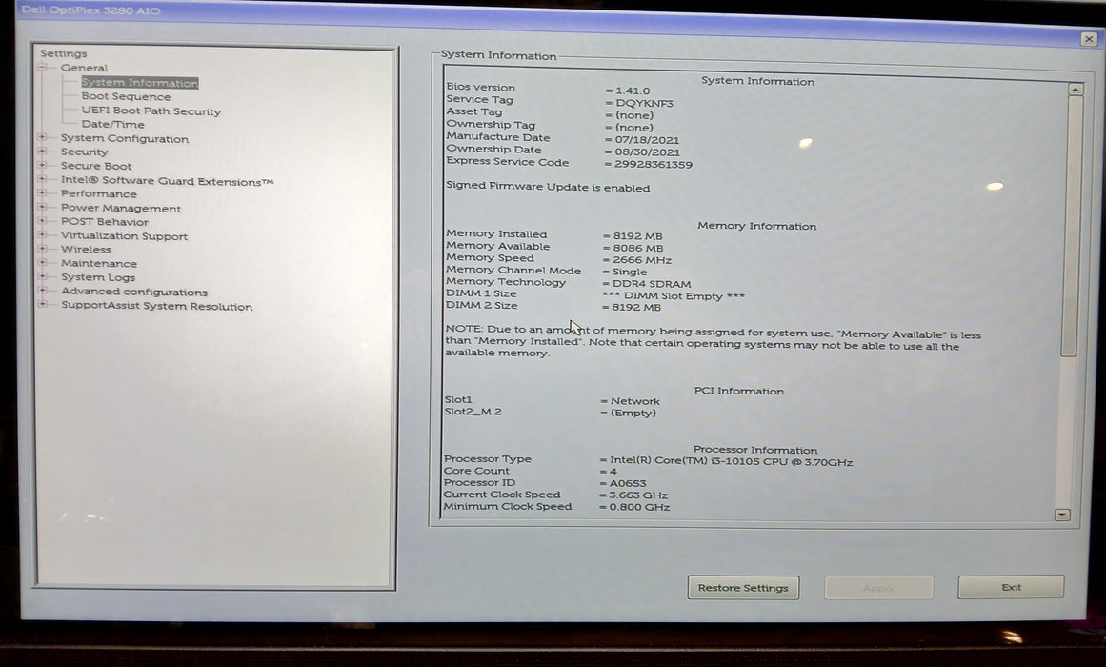Click the Memory Installed 8192 MB value

tap(637, 236)
